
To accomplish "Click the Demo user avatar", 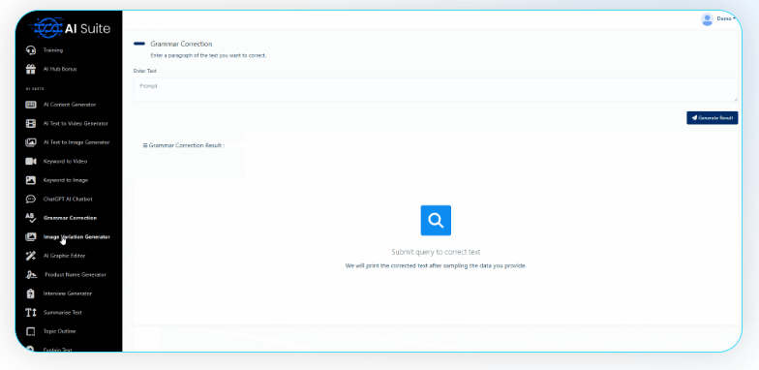I will click(707, 19).
